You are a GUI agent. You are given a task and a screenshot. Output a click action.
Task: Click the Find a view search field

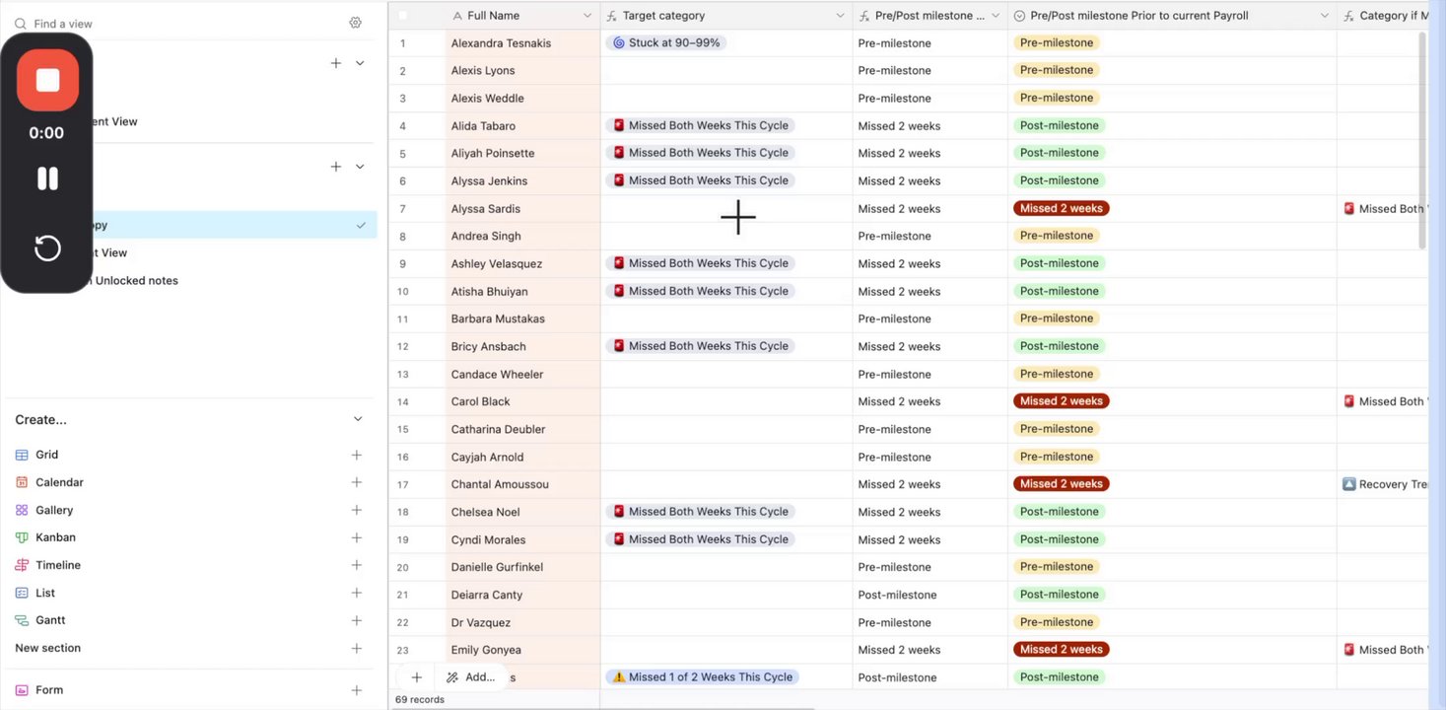pyautogui.click(x=177, y=23)
